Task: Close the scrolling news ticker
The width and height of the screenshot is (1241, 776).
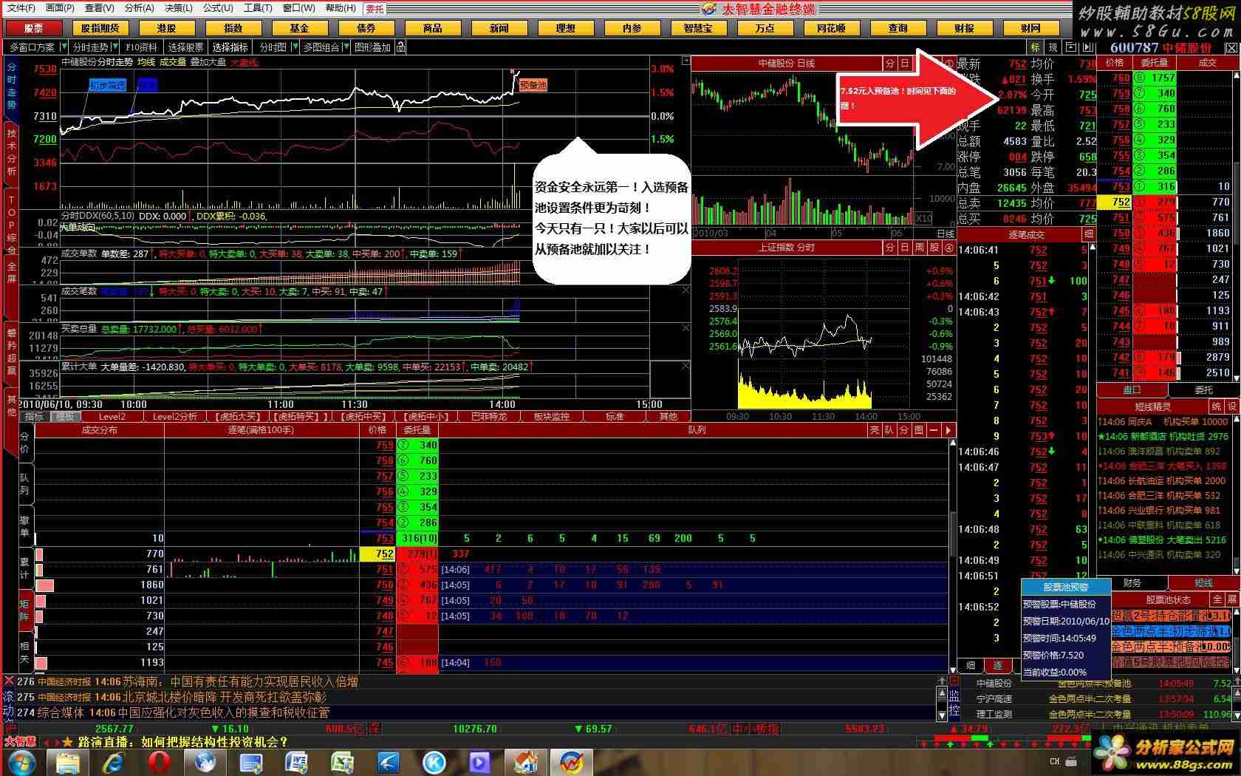Action: 9,681
